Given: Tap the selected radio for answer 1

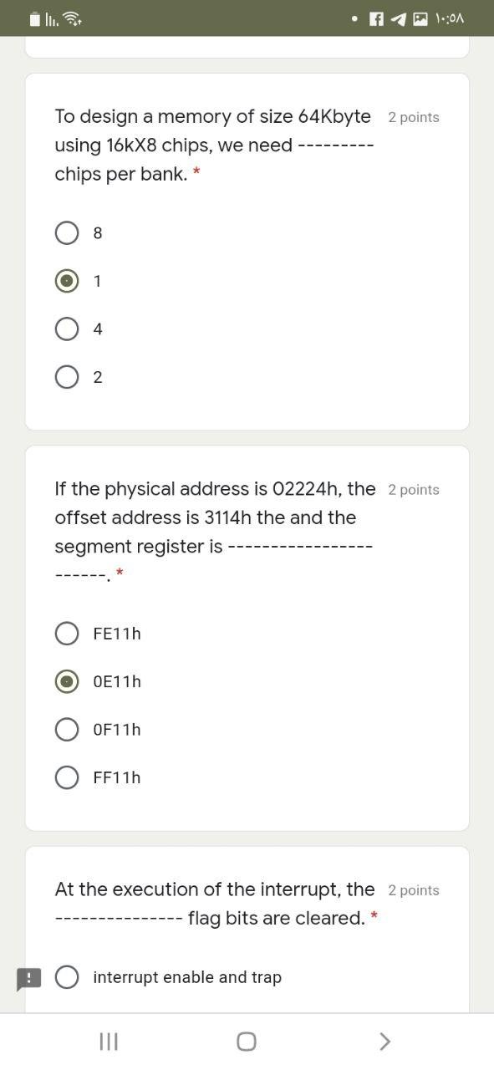Looking at the screenshot, I should (x=67, y=281).
